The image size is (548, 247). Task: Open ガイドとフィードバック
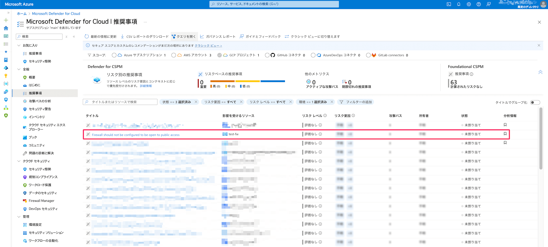[x=260, y=36]
